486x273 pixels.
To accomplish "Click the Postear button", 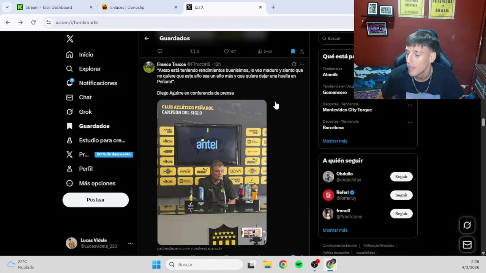I will point(96,200).
